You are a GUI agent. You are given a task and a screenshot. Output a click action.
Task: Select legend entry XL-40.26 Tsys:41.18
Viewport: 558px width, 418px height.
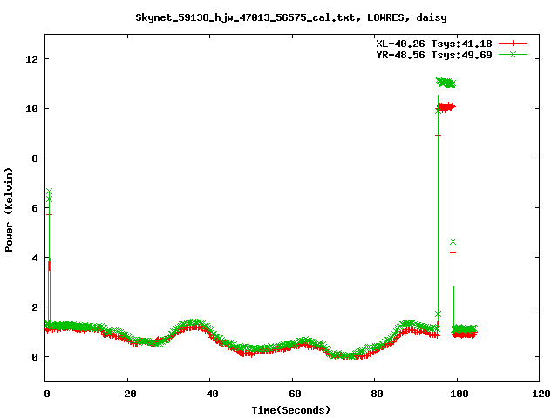point(434,44)
